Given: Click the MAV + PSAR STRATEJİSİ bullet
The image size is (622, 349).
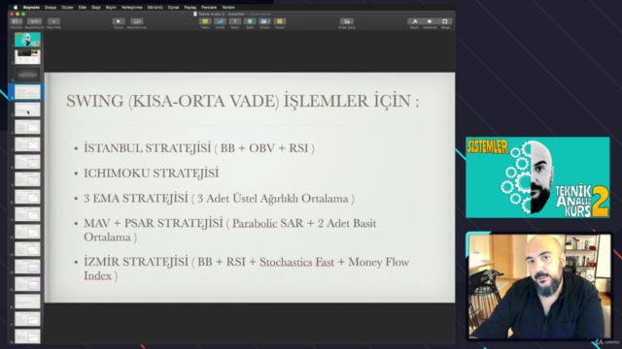Looking at the screenshot, I should [x=229, y=231].
